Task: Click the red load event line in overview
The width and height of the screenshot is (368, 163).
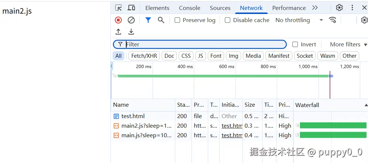Action: pyautogui.click(x=330, y=85)
